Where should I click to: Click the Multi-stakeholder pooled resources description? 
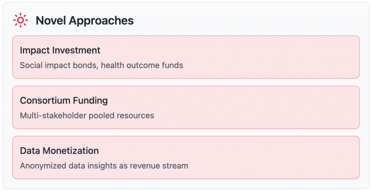(87, 115)
